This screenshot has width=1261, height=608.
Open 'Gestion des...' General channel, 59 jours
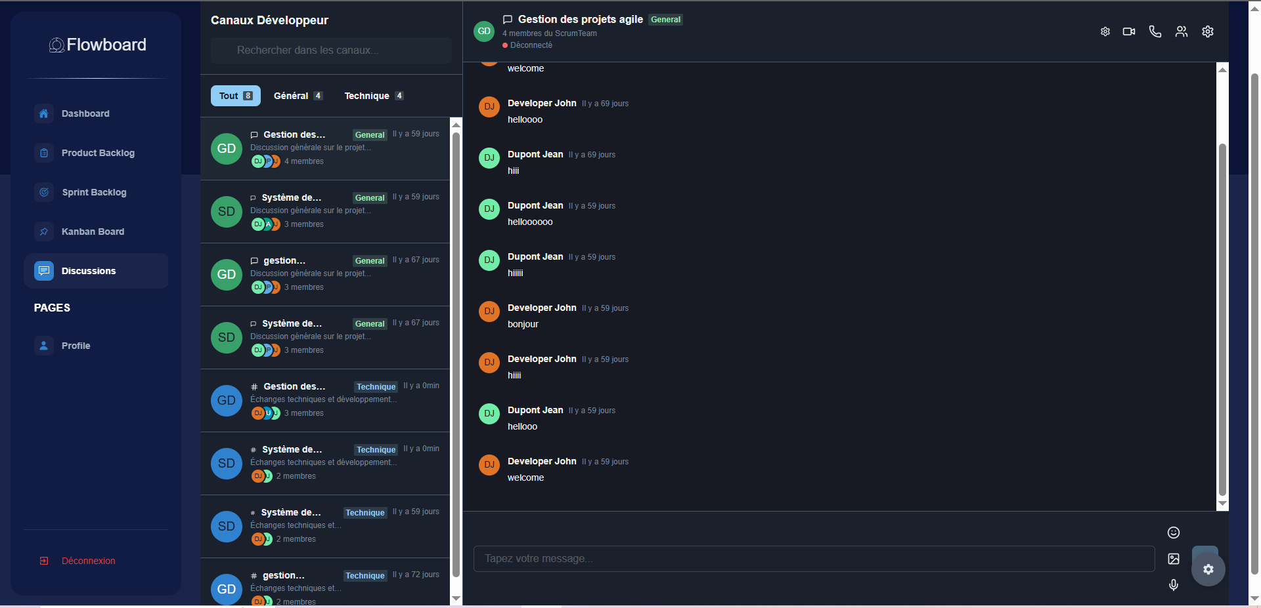(x=325, y=149)
